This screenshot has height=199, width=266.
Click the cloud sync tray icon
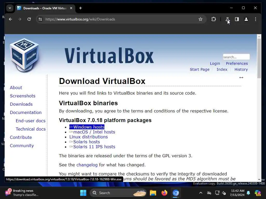click(209, 193)
